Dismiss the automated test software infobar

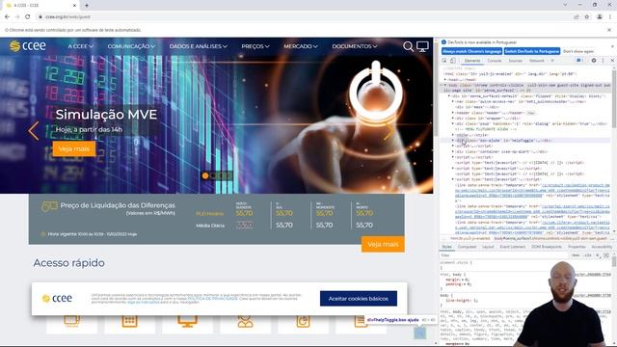click(609, 30)
